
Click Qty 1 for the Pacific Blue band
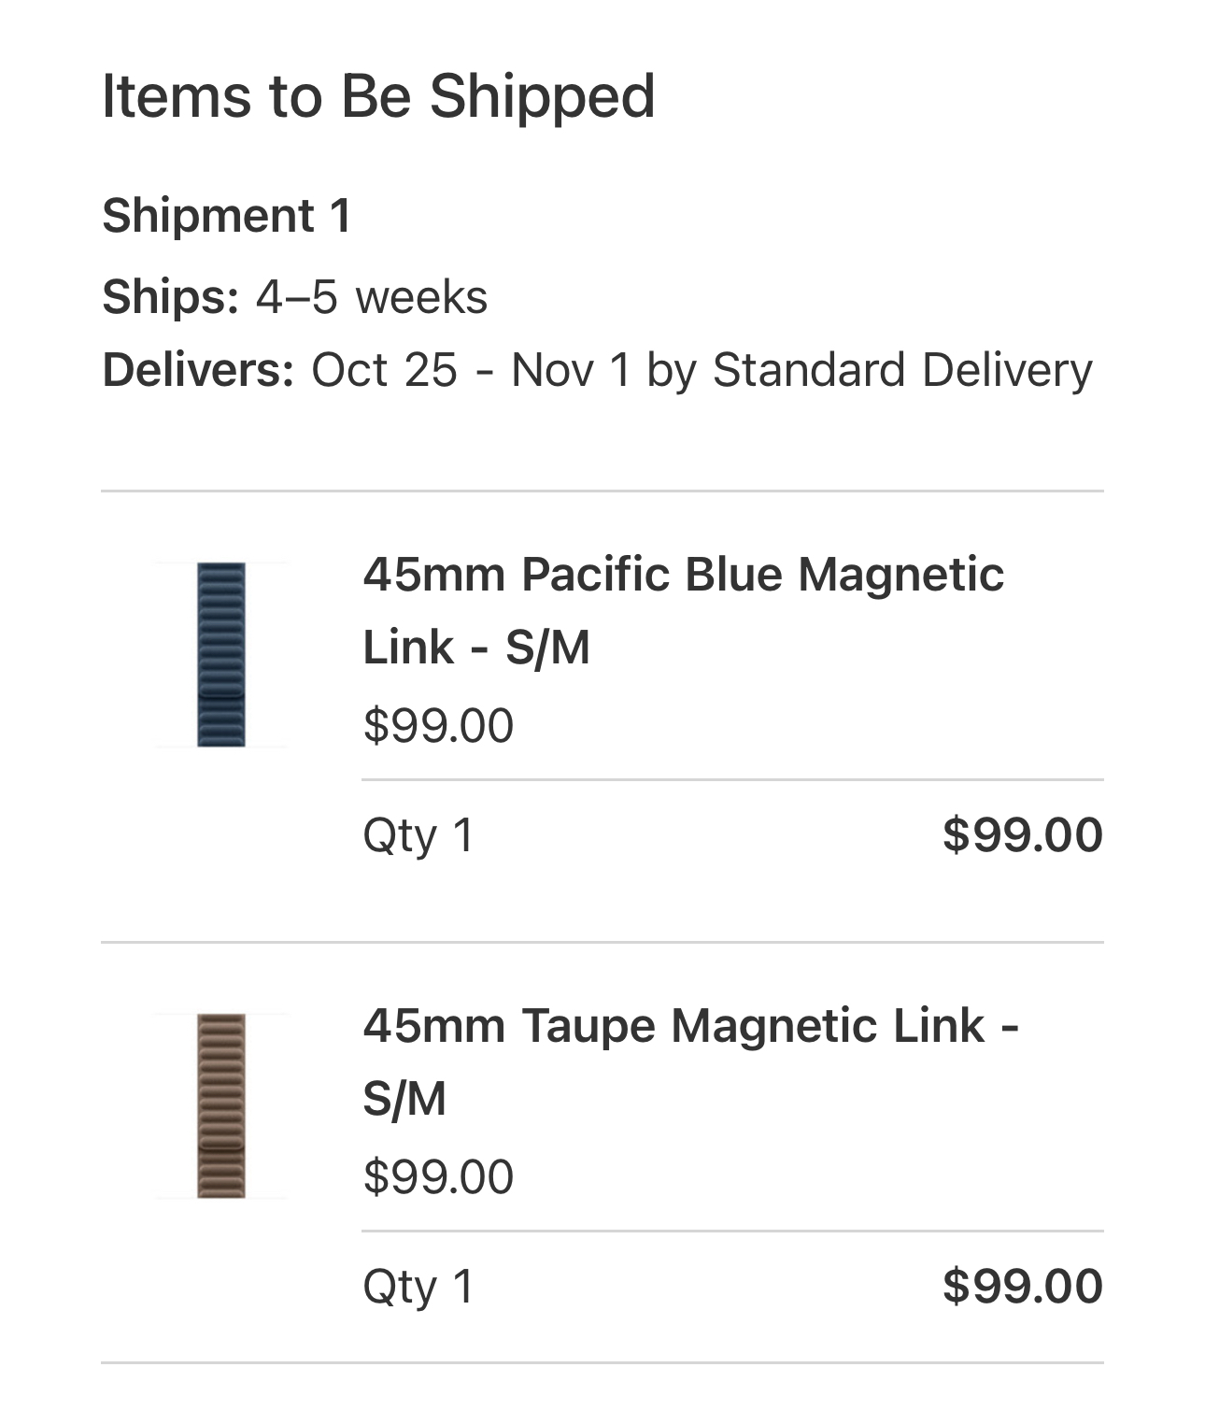(418, 834)
